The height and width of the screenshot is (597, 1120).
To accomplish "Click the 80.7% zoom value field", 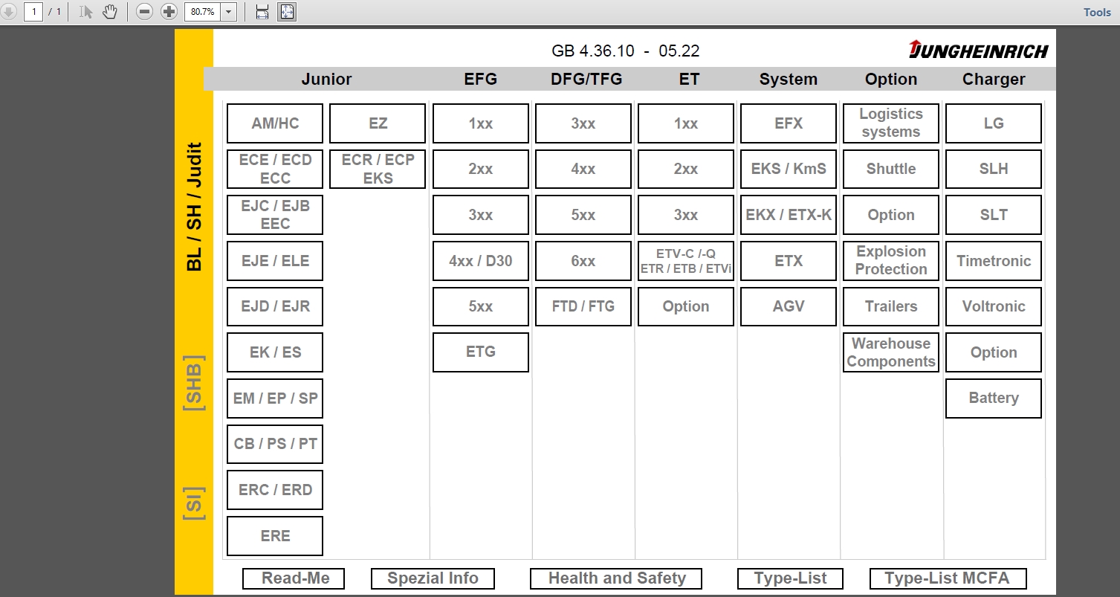I will [202, 12].
